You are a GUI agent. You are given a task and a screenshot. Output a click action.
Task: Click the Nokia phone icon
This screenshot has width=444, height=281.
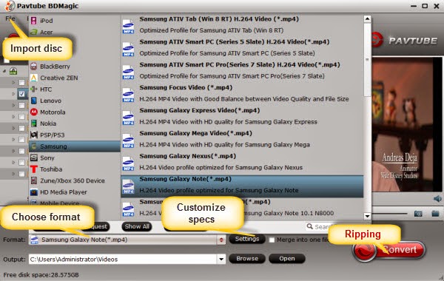tap(34, 123)
